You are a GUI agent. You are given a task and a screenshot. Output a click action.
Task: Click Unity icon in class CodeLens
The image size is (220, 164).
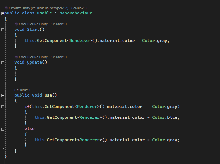coord(6,8)
